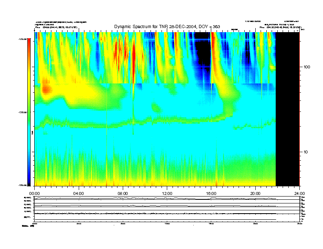Image resolution: width=323 pixels, height=249 pixels.
Task: Click the -150.00 colorbar label
Action: [22, 185]
